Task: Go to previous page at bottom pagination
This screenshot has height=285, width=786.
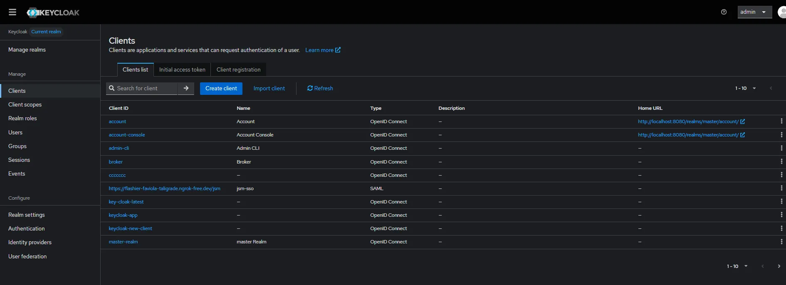Action: point(762,266)
